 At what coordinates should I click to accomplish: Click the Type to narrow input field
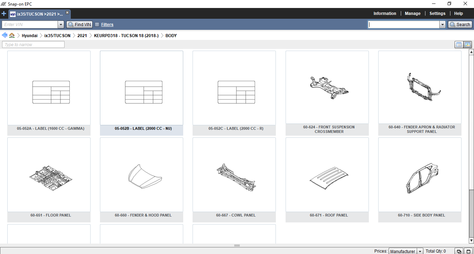33,45
